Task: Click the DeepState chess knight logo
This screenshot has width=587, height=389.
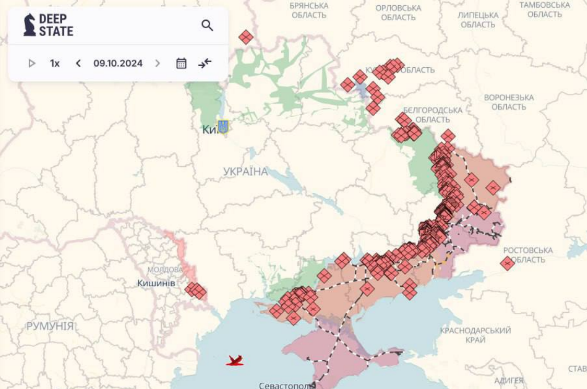Action: click(30, 25)
